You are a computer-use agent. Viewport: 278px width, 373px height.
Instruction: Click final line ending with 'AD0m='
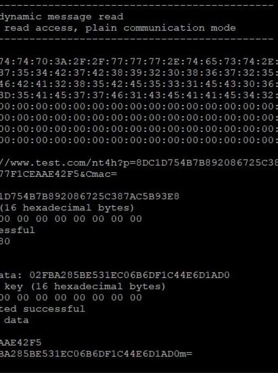[x=96, y=354]
